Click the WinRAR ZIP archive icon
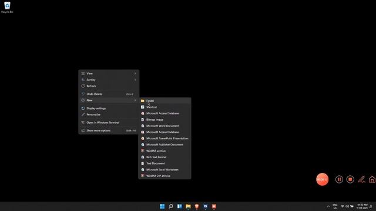This screenshot has width=376, height=211. [142, 176]
